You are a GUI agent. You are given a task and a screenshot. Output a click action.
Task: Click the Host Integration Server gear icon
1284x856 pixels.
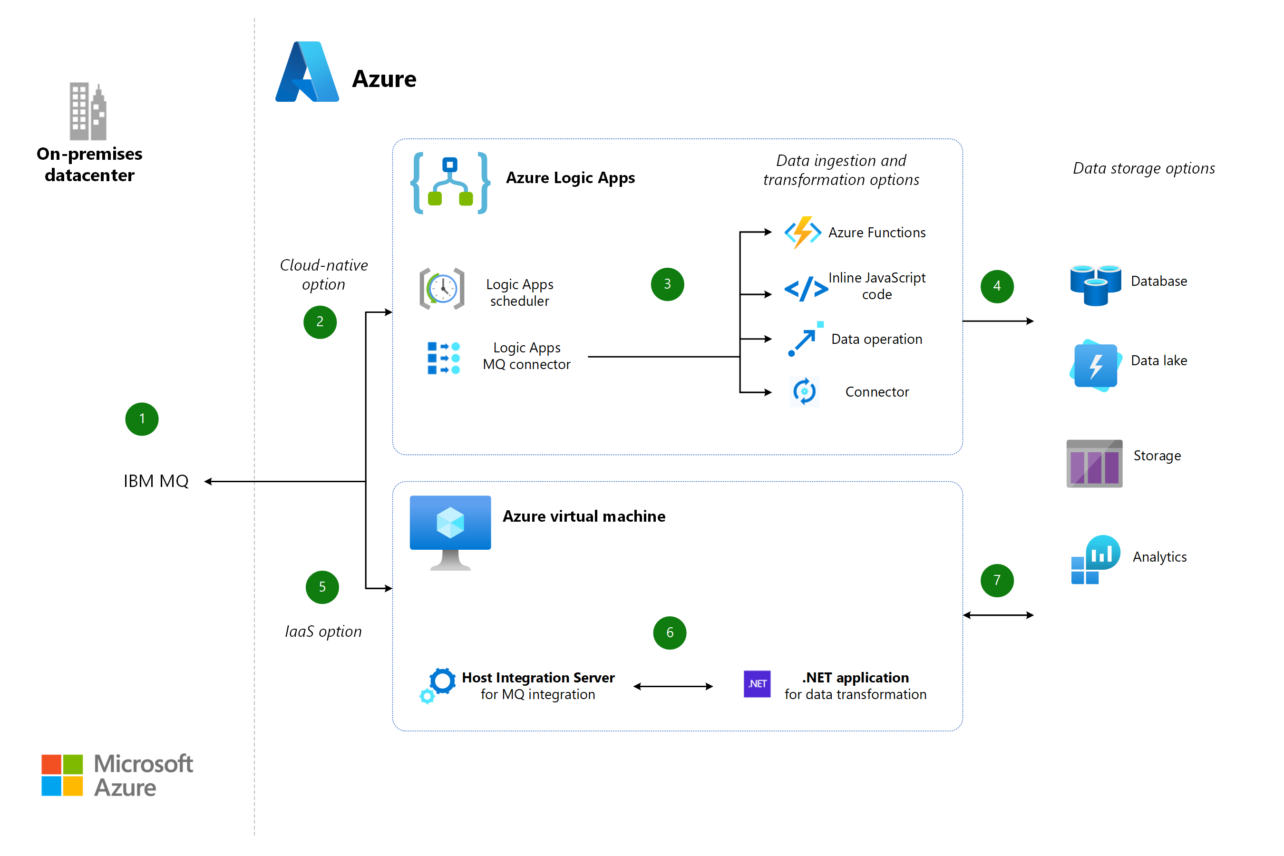(437, 684)
